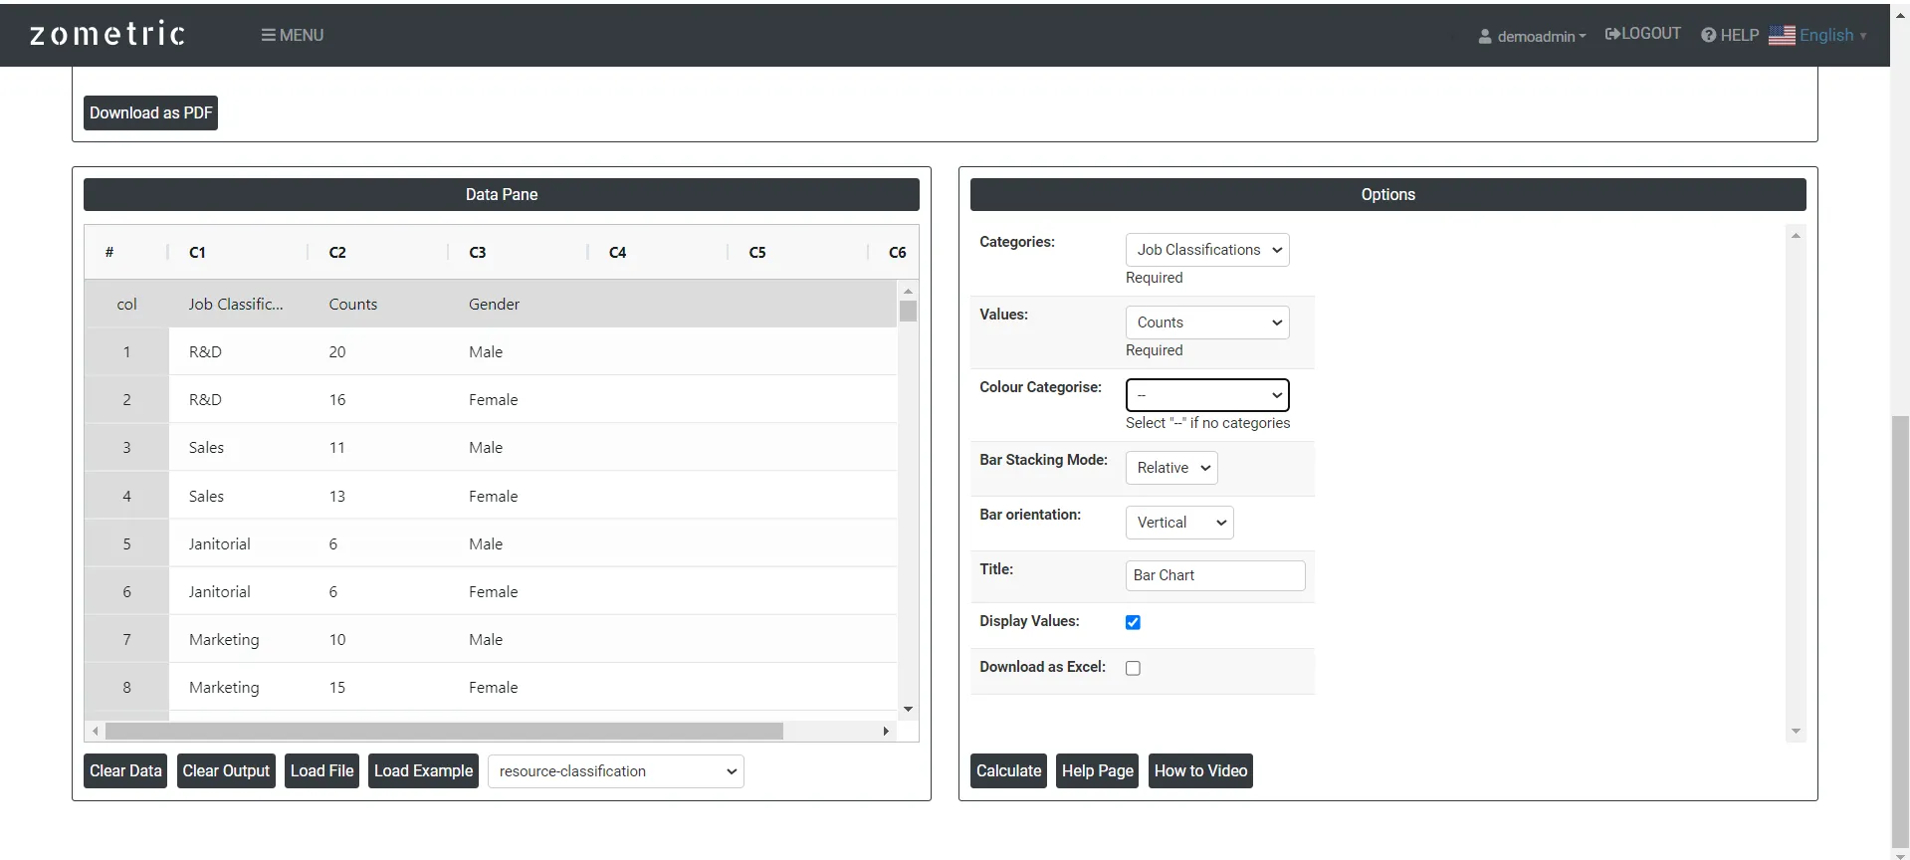The image size is (1910, 860).
Task: Click the count cell '15' in row 8
Action: tap(378, 687)
